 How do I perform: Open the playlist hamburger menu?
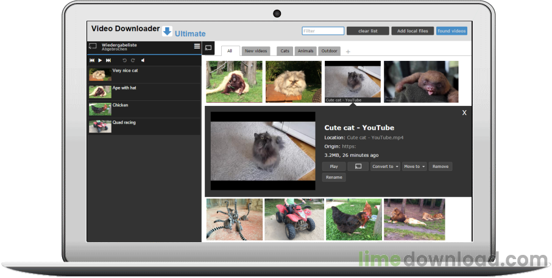click(x=197, y=46)
